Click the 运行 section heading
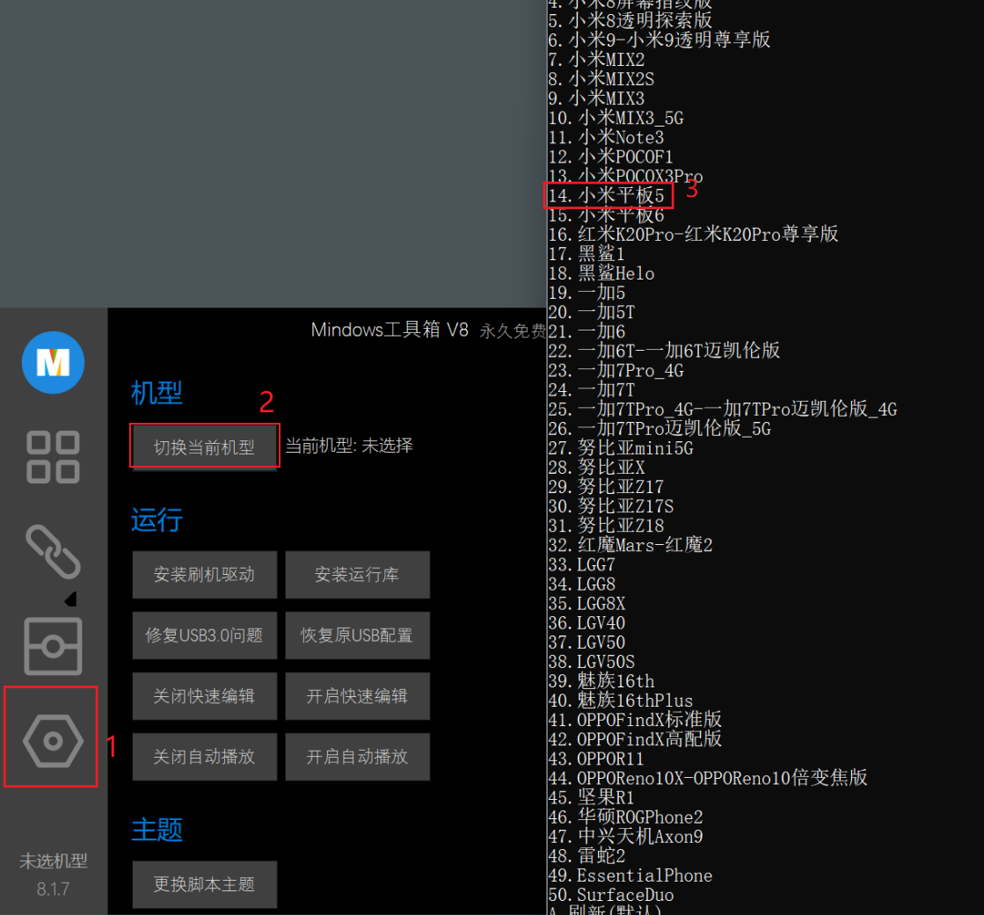Screen dimensions: 984x915 coord(157,519)
